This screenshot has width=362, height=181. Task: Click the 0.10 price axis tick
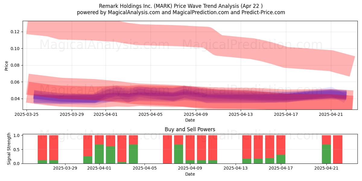point(16,49)
